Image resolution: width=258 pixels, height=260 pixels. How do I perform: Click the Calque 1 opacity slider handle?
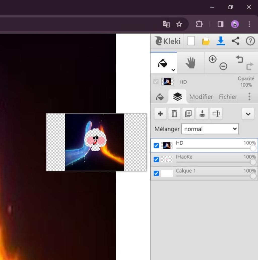coord(253,176)
